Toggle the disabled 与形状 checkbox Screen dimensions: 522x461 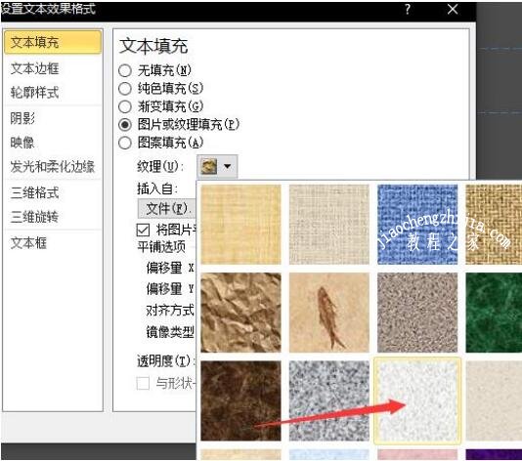[x=143, y=383]
